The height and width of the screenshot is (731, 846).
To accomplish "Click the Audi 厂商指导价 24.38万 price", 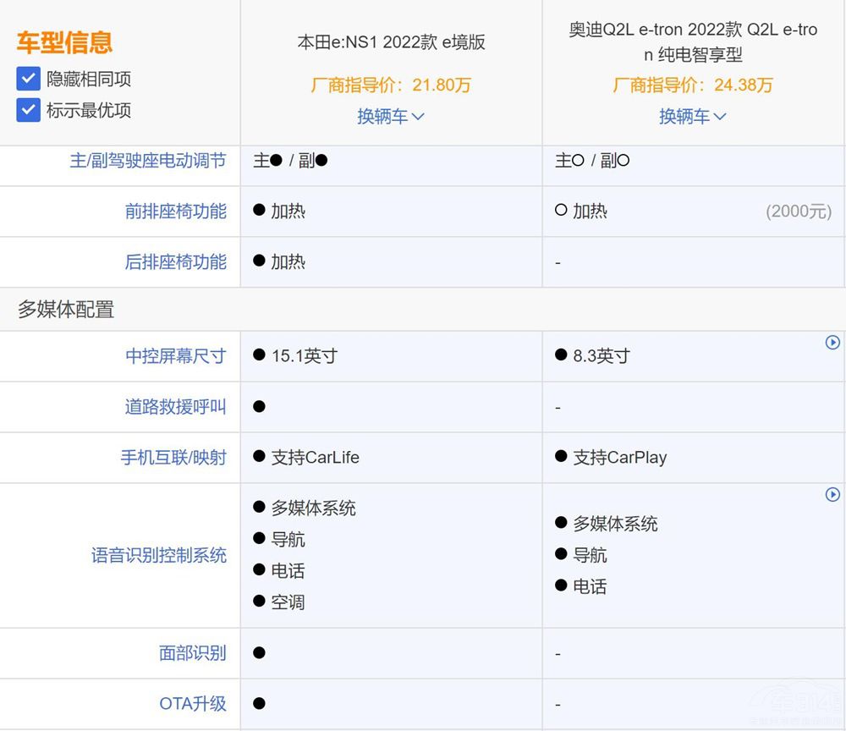I will pos(693,85).
